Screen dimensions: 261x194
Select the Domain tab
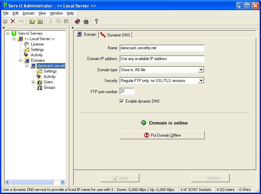[x=87, y=34]
